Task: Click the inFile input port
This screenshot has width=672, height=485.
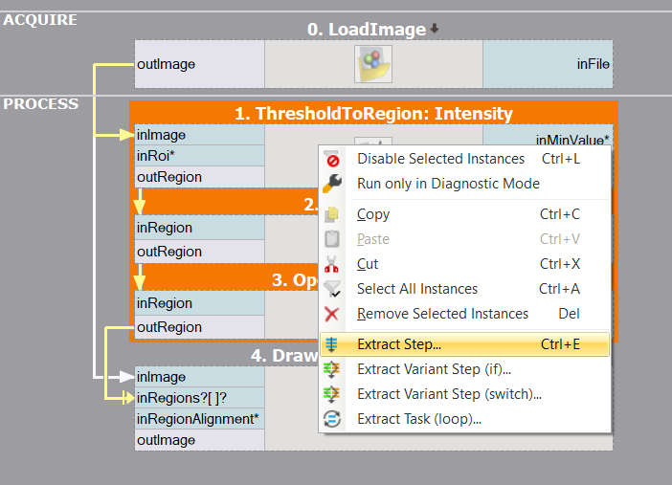Action: pyautogui.click(x=548, y=64)
